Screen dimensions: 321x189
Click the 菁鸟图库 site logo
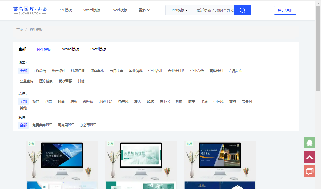[30, 10]
